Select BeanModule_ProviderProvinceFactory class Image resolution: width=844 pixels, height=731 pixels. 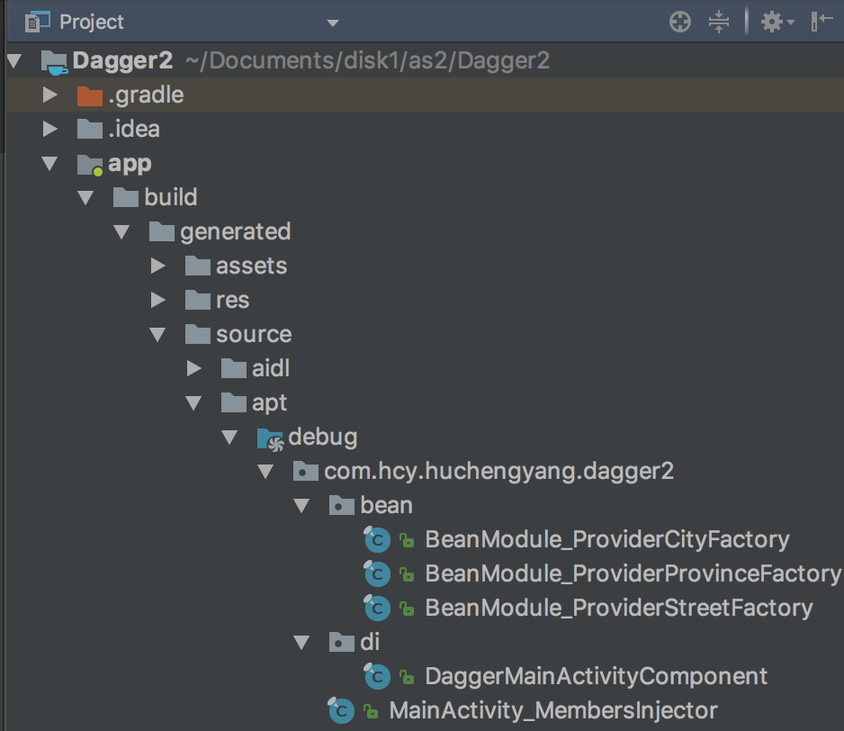[x=633, y=573]
